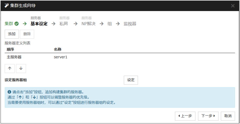Proceed with 下一步 button
Screen dimensions: 240x124
[x=208, y=116]
